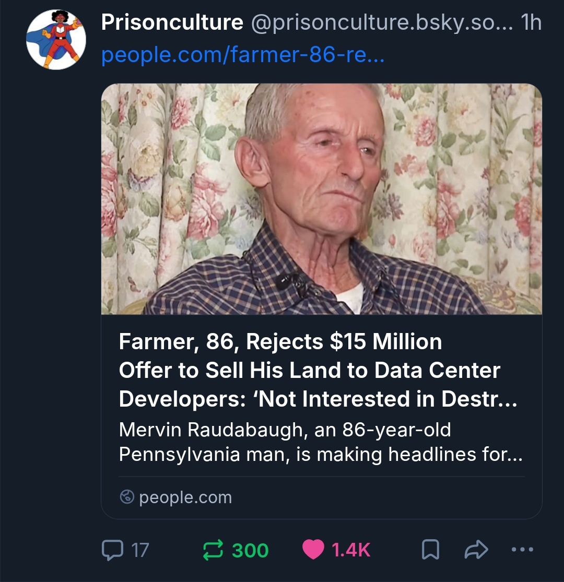The height and width of the screenshot is (582, 564).
Task: Unlike the post via pink heart
Action: tap(313, 550)
